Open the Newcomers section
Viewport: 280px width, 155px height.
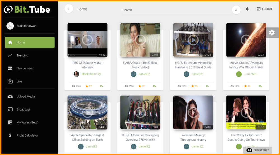click(30, 68)
